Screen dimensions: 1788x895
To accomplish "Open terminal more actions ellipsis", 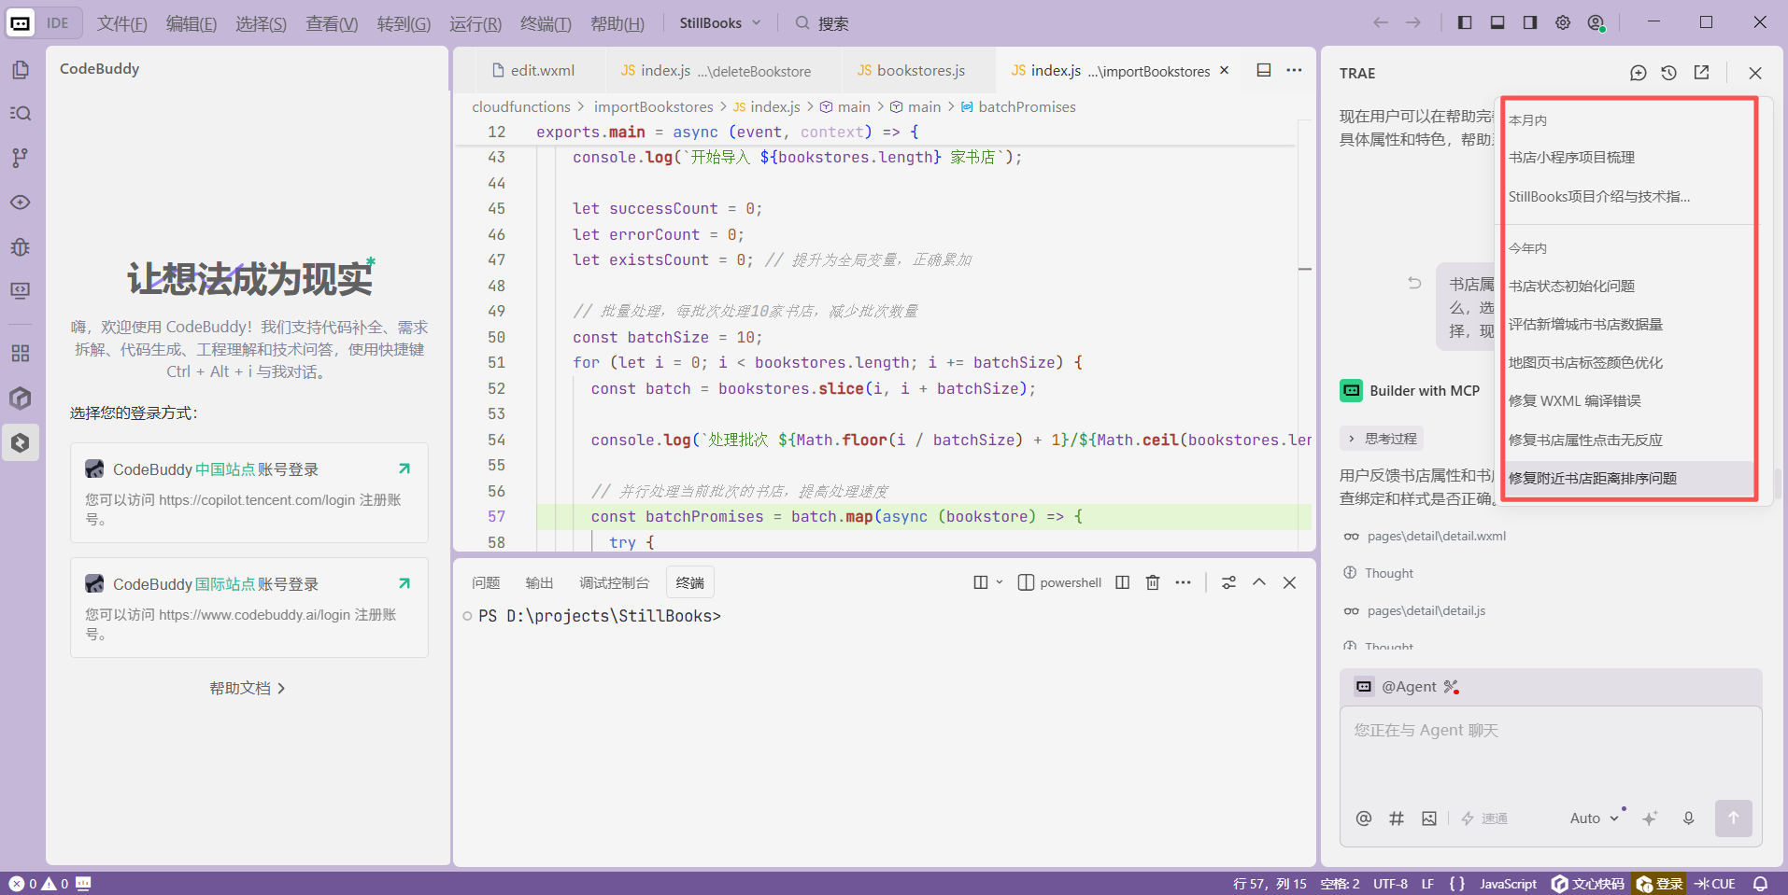I will coord(1183,582).
